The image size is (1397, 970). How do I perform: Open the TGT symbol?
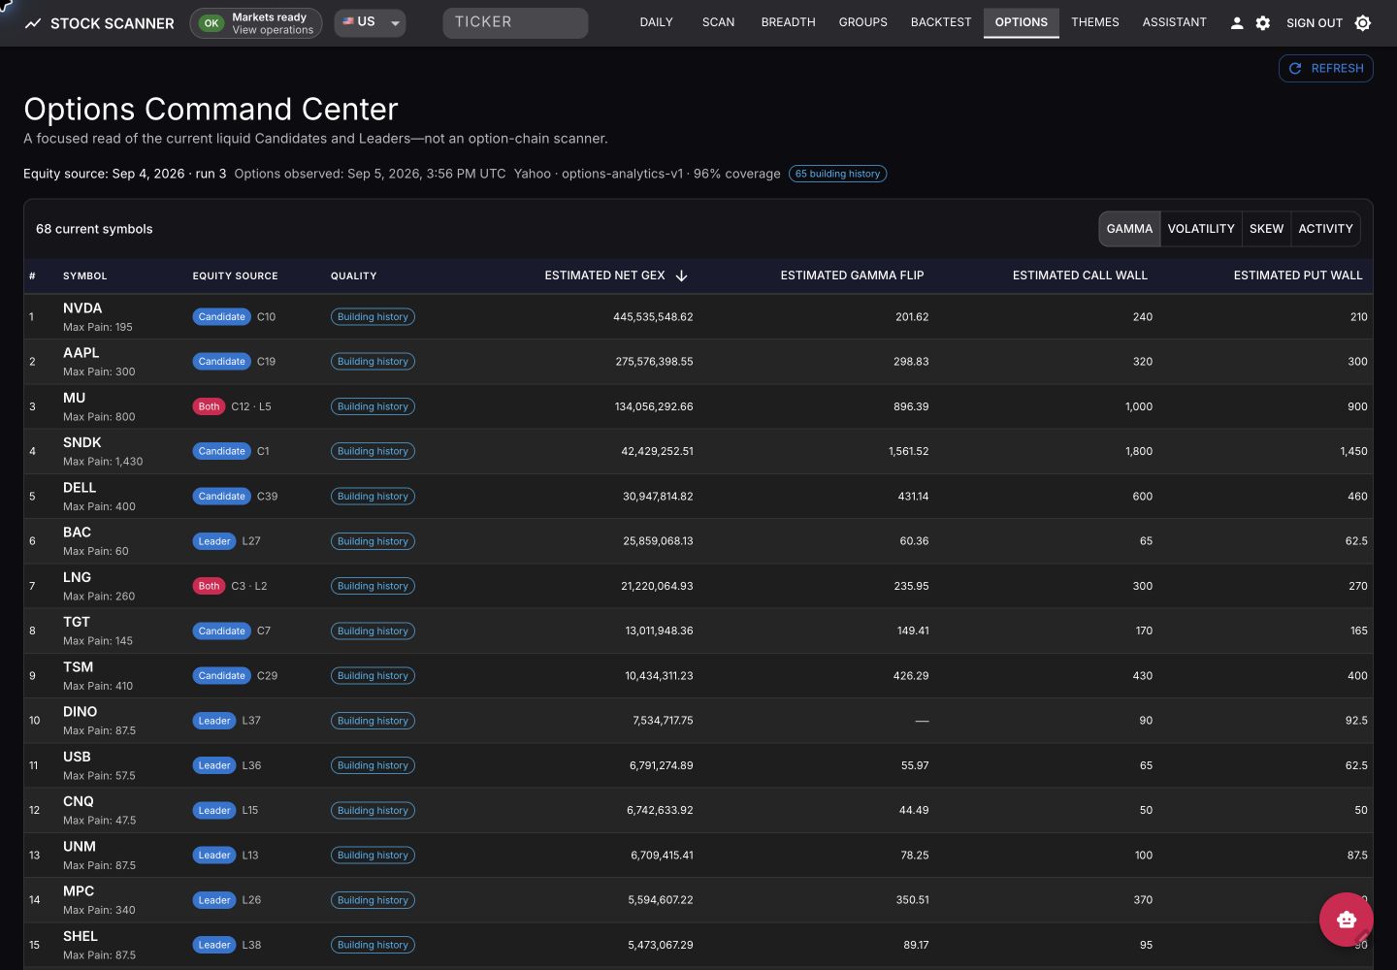tap(77, 622)
